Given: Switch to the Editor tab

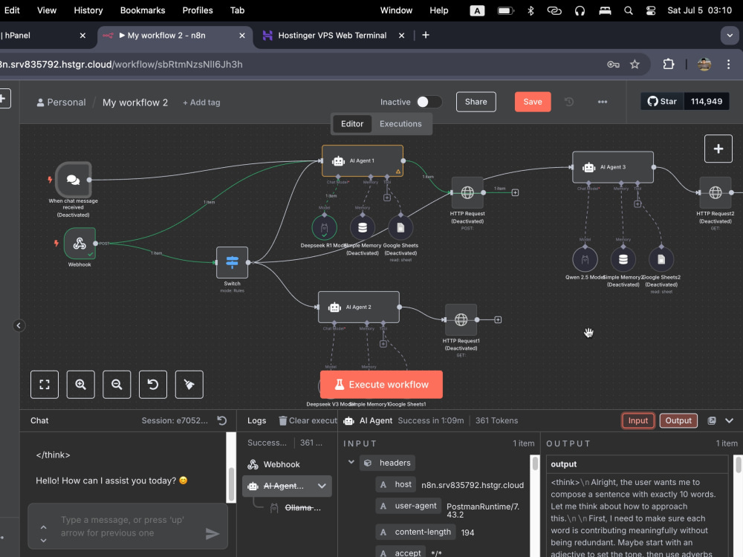Looking at the screenshot, I should (x=352, y=123).
